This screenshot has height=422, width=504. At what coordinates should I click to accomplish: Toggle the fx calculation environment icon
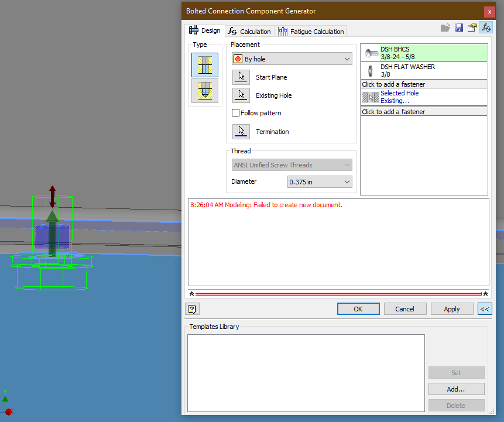point(486,27)
